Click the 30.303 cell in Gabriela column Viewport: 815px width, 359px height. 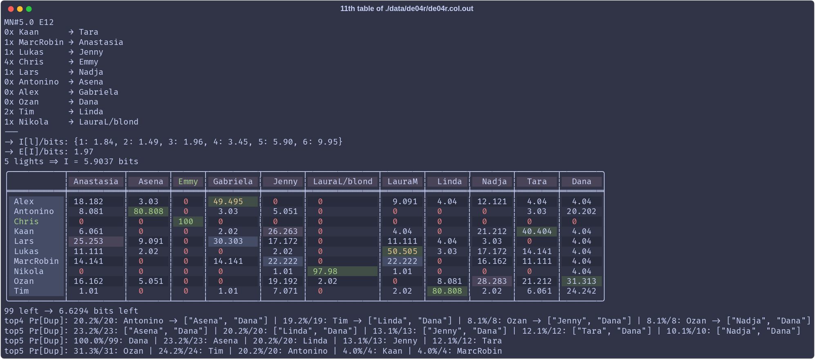point(233,241)
